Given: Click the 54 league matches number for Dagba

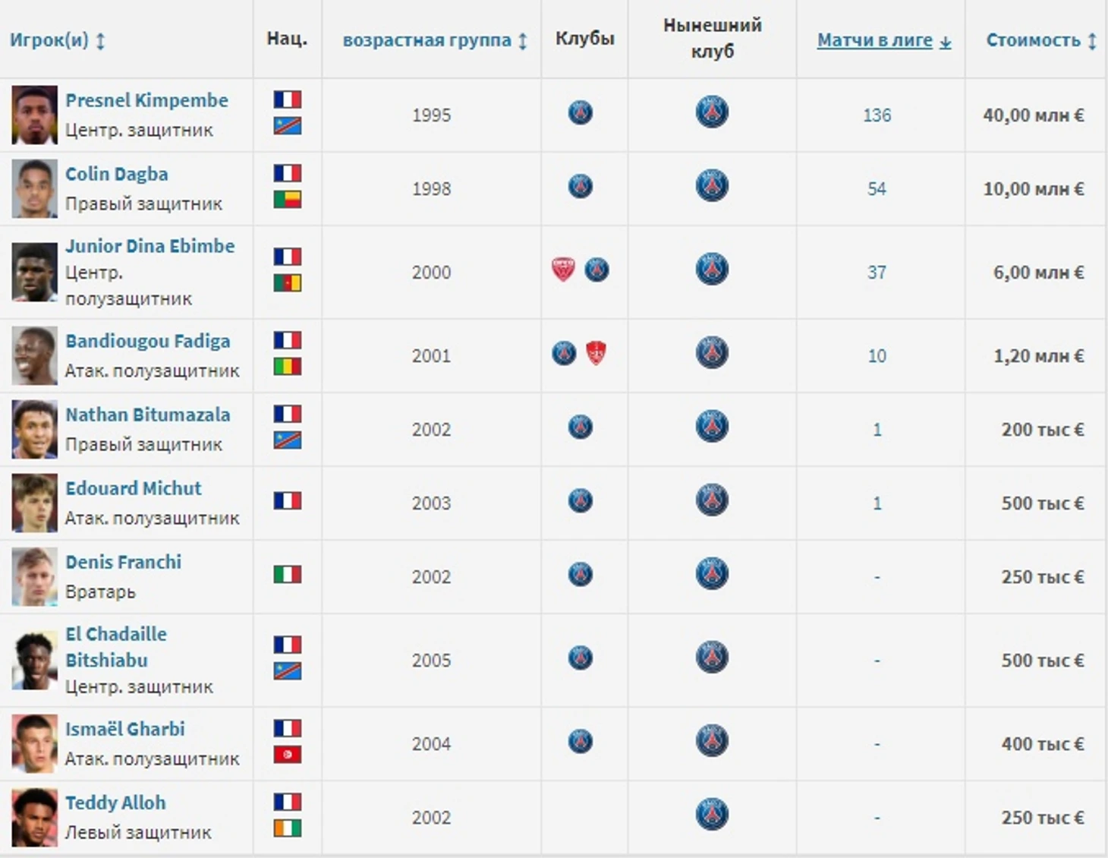Looking at the screenshot, I should pos(877,189).
